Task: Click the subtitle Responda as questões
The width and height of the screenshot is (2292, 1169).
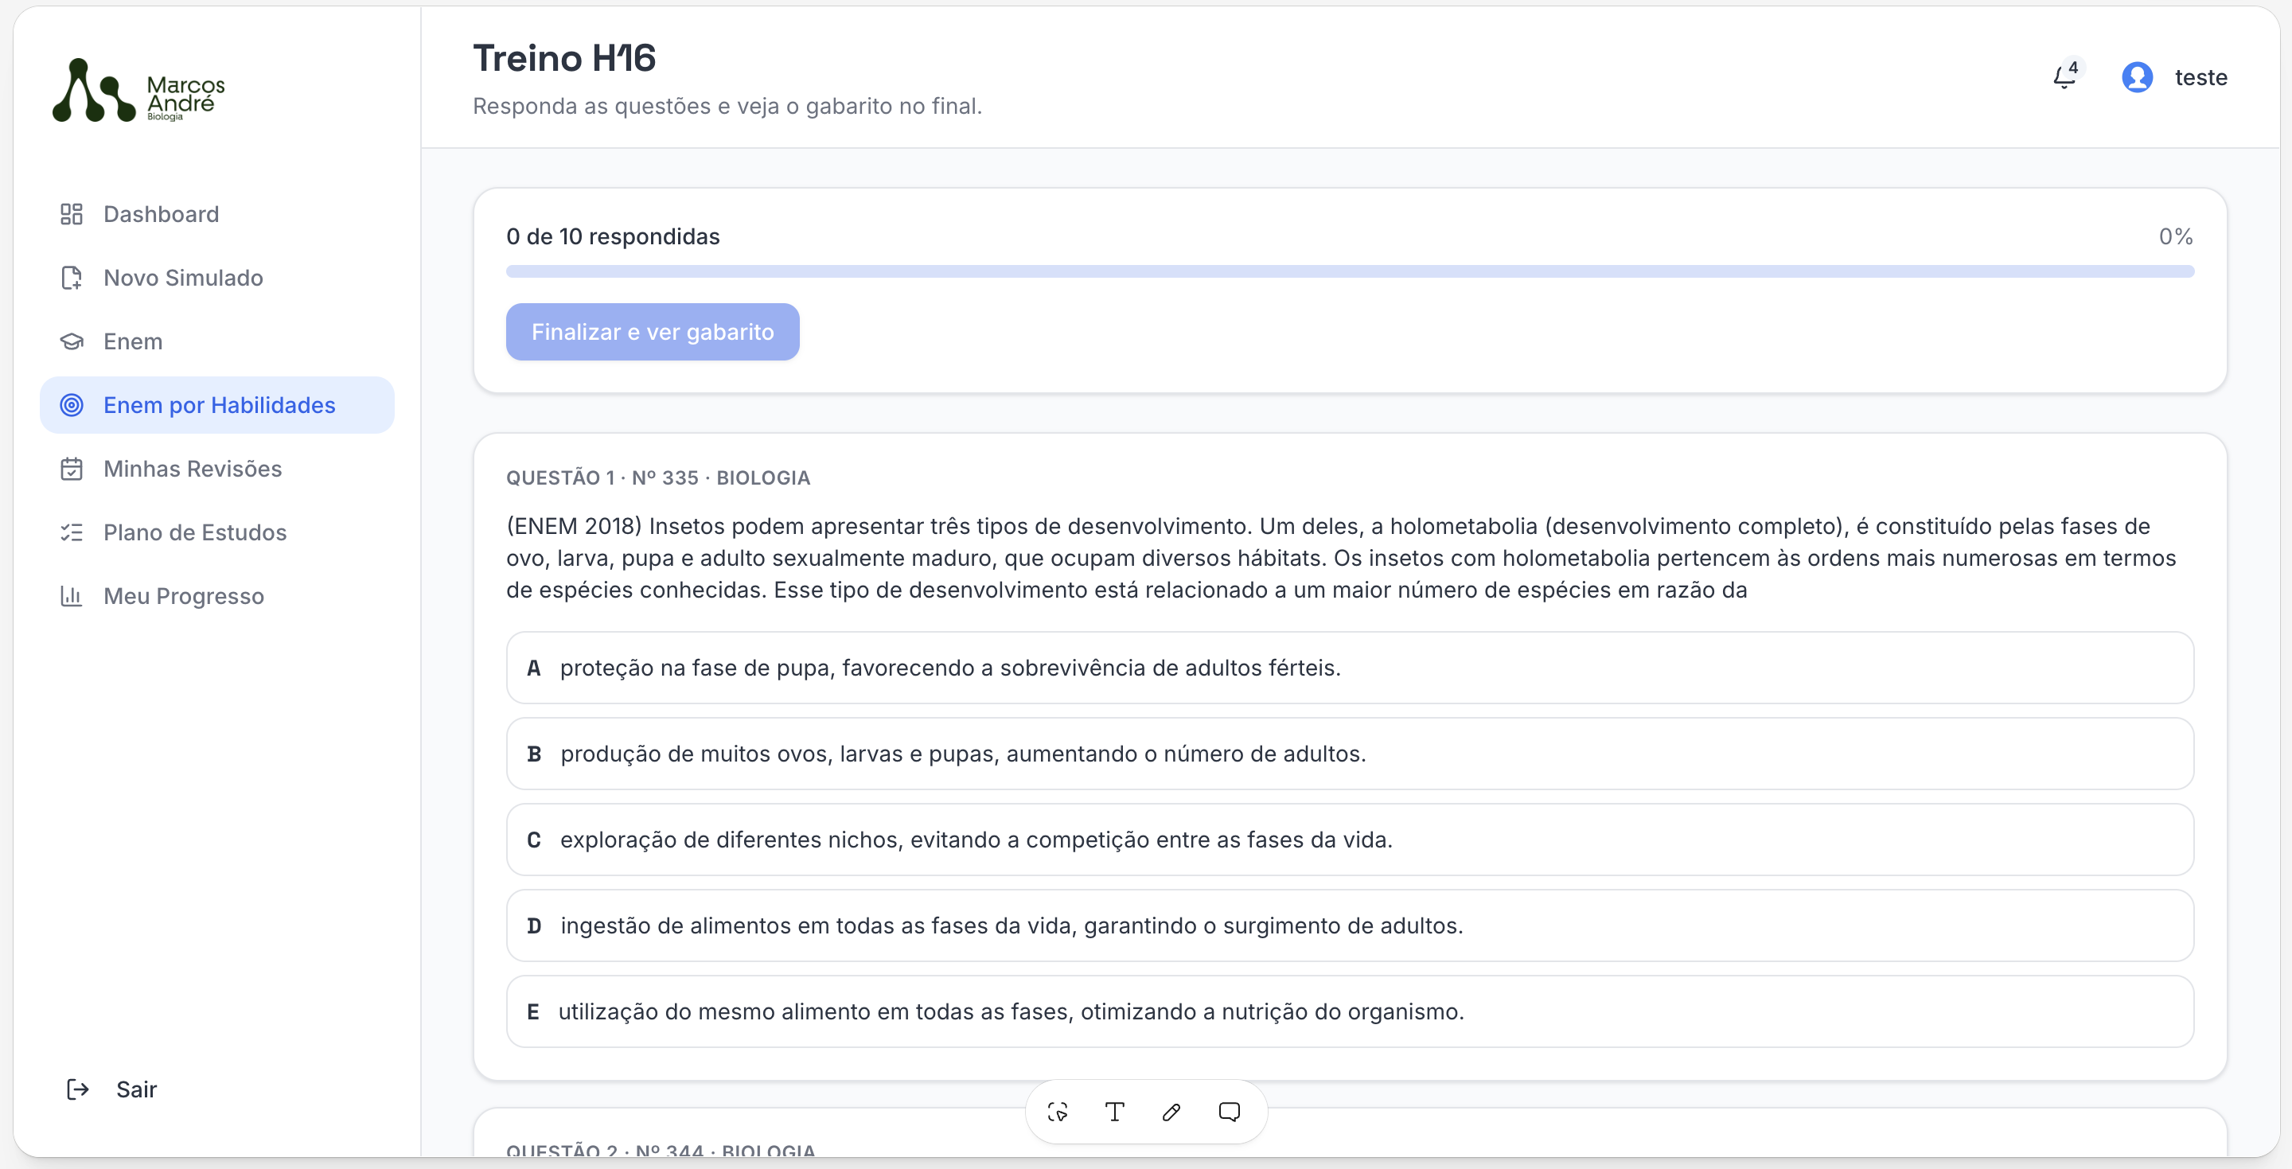Action: click(x=727, y=106)
